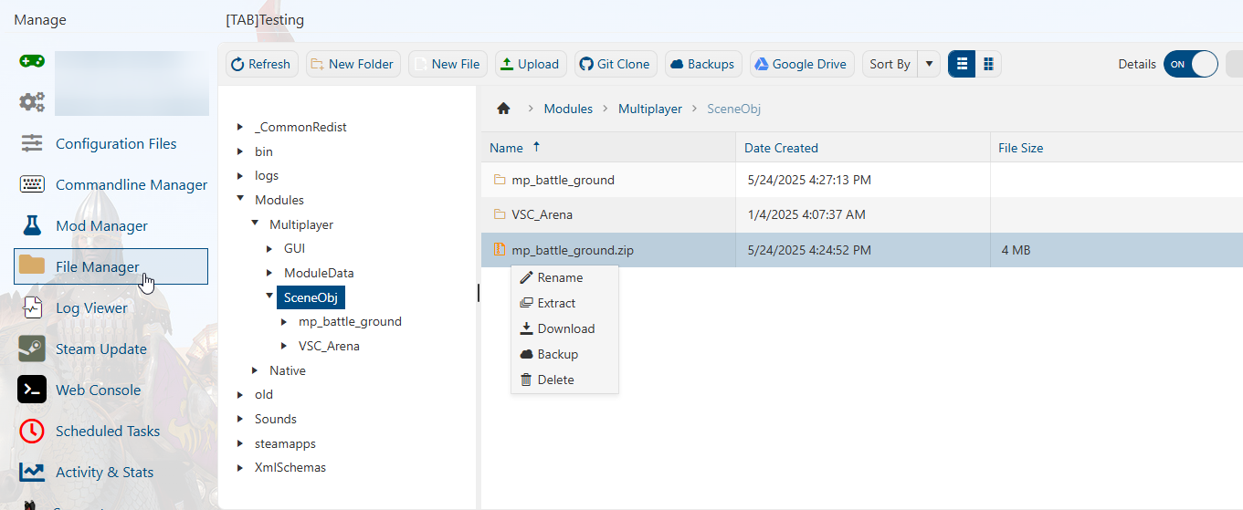Click the Commandline Manager keyboard icon
The height and width of the screenshot is (510, 1243).
click(x=32, y=184)
